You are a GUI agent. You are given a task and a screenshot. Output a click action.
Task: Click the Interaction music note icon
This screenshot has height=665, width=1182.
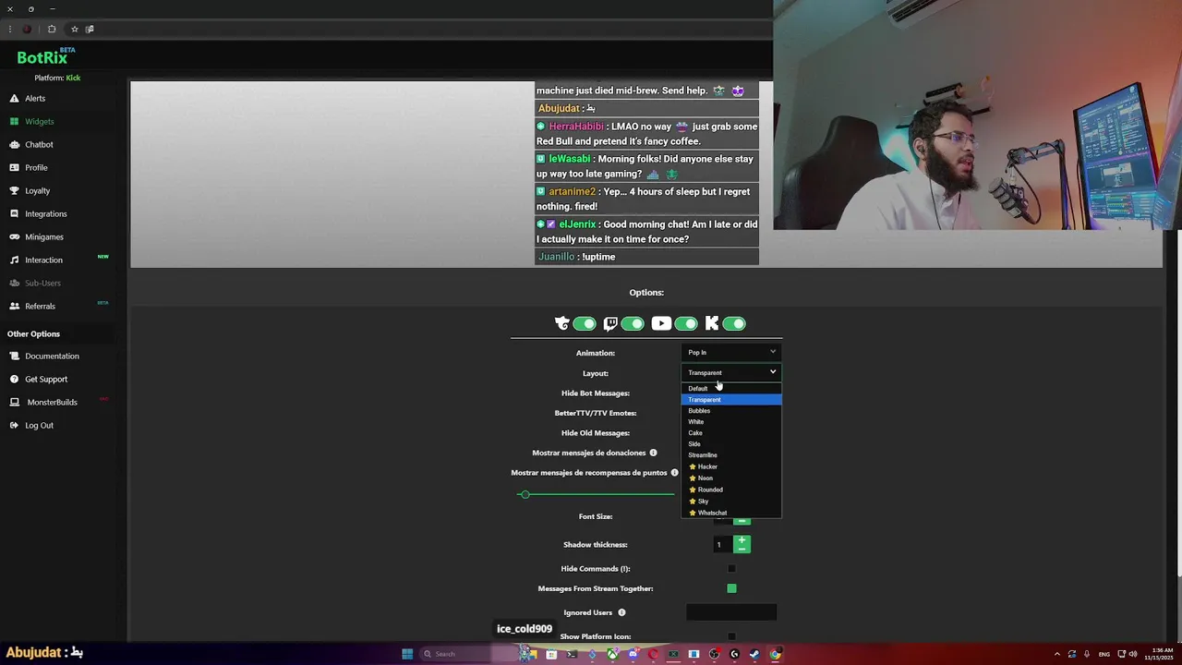pos(15,260)
